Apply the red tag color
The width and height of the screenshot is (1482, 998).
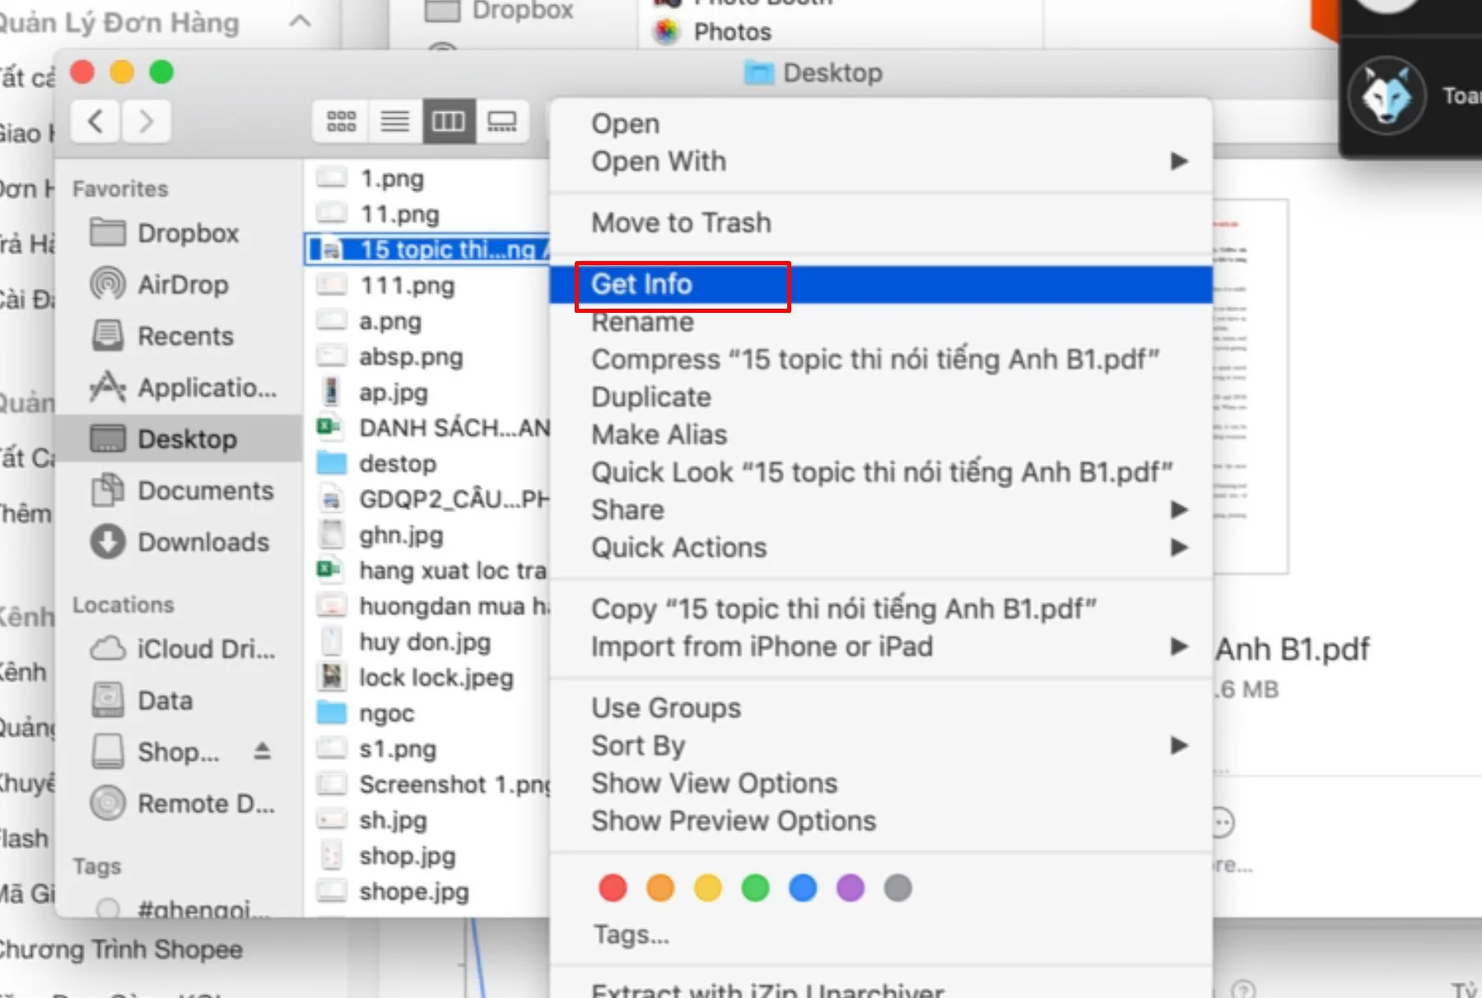coord(613,888)
